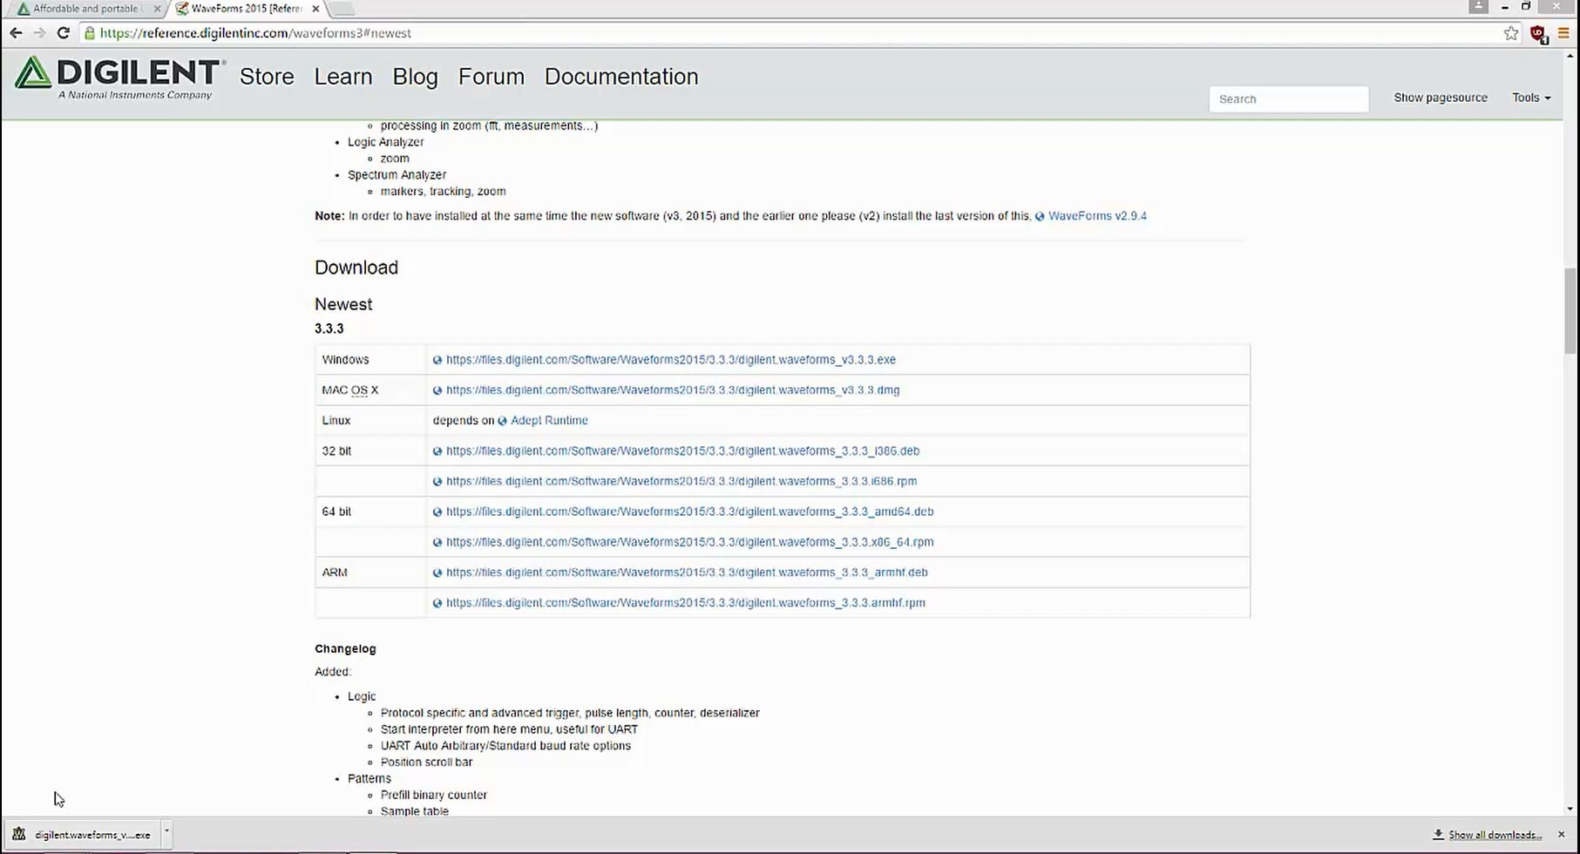Close the Affordable and portable tab

pos(157,9)
